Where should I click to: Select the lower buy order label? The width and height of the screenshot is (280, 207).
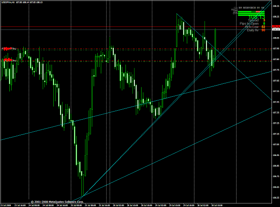tap(10, 60)
